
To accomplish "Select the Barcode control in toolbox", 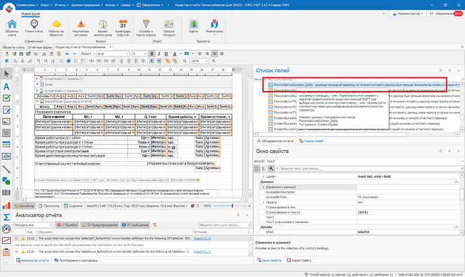I will pyautogui.click(x=6, y=193).
